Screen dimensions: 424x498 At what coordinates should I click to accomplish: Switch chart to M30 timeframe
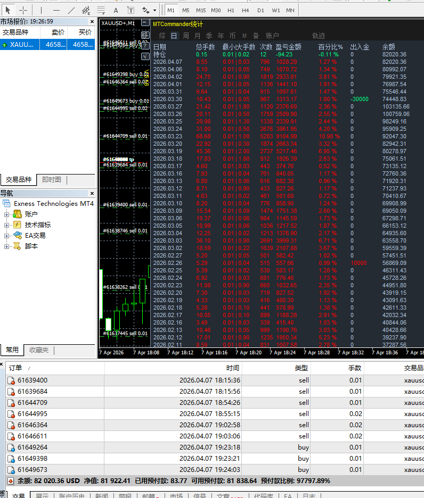216,10
